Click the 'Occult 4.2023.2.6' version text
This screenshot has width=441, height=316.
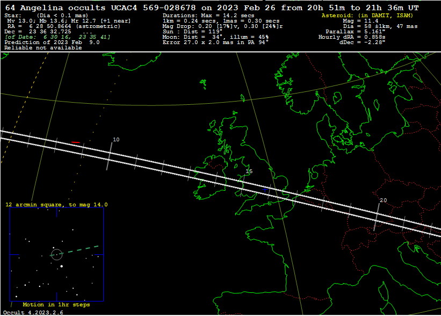point(32,312)
